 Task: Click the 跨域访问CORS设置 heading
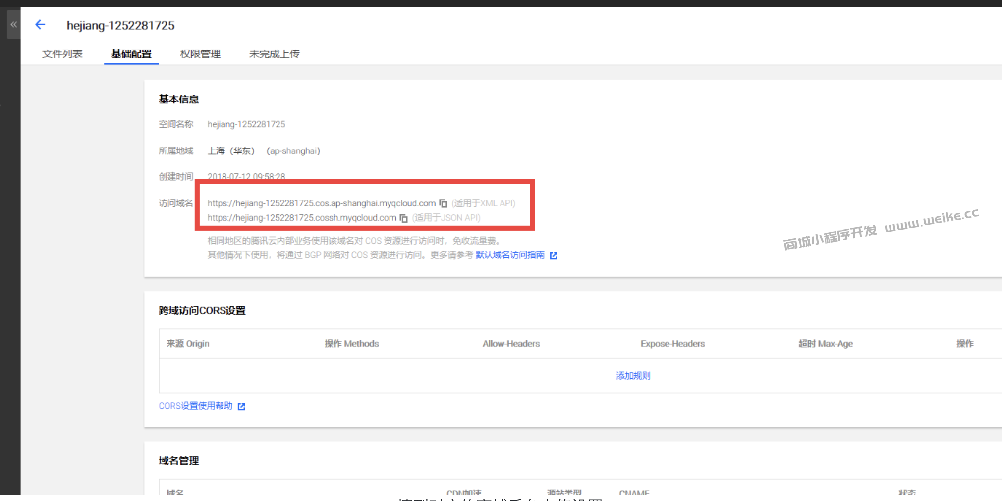click(202, 311)
